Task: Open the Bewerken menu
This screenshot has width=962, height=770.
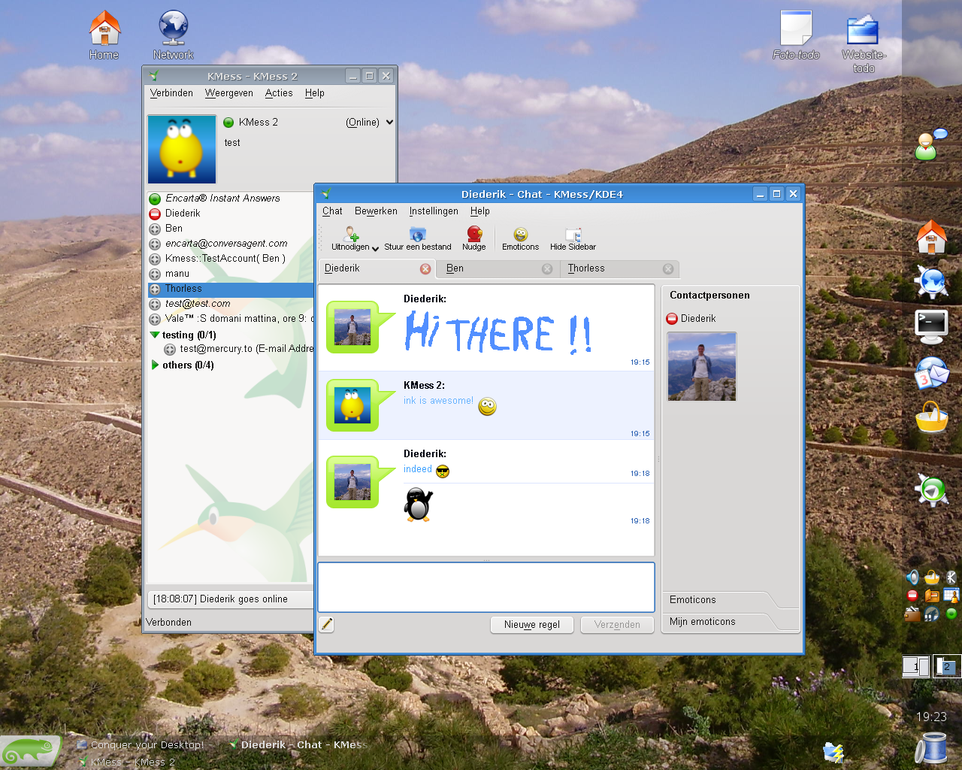Action: (x=376, y=211)
